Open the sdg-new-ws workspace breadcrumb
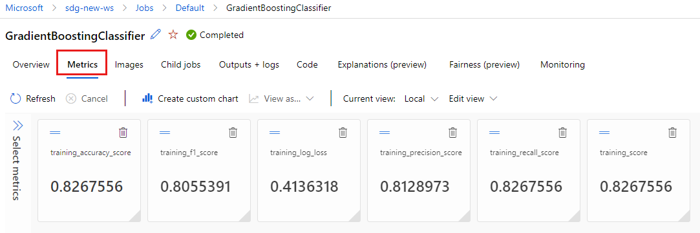The height and width of the screenshot is (233, 700). [89, 8]
